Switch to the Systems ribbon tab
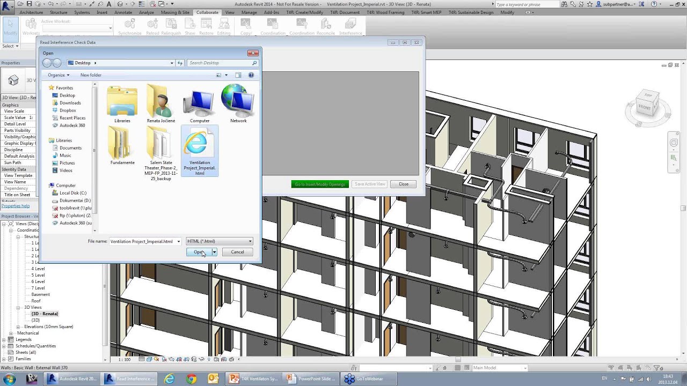Screen dimensions: 687x386 pos(82,12)
